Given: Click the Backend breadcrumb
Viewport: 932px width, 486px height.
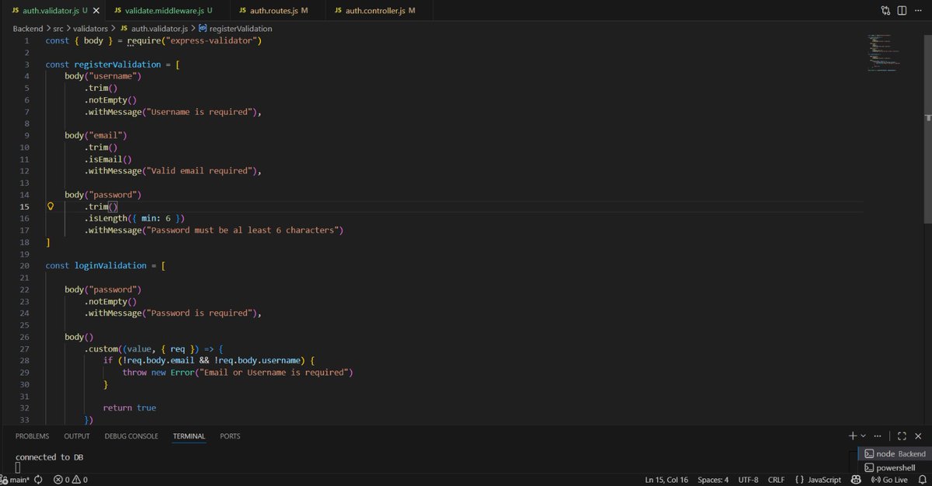Looking at the screenshot, I should coord(28,29).
